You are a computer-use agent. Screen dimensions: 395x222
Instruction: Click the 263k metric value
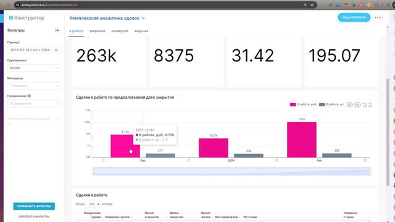(x=96, y=55)
